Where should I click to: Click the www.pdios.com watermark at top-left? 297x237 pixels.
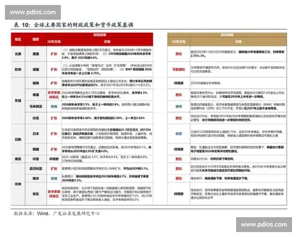pyautogui.click(x=33, y=12)
